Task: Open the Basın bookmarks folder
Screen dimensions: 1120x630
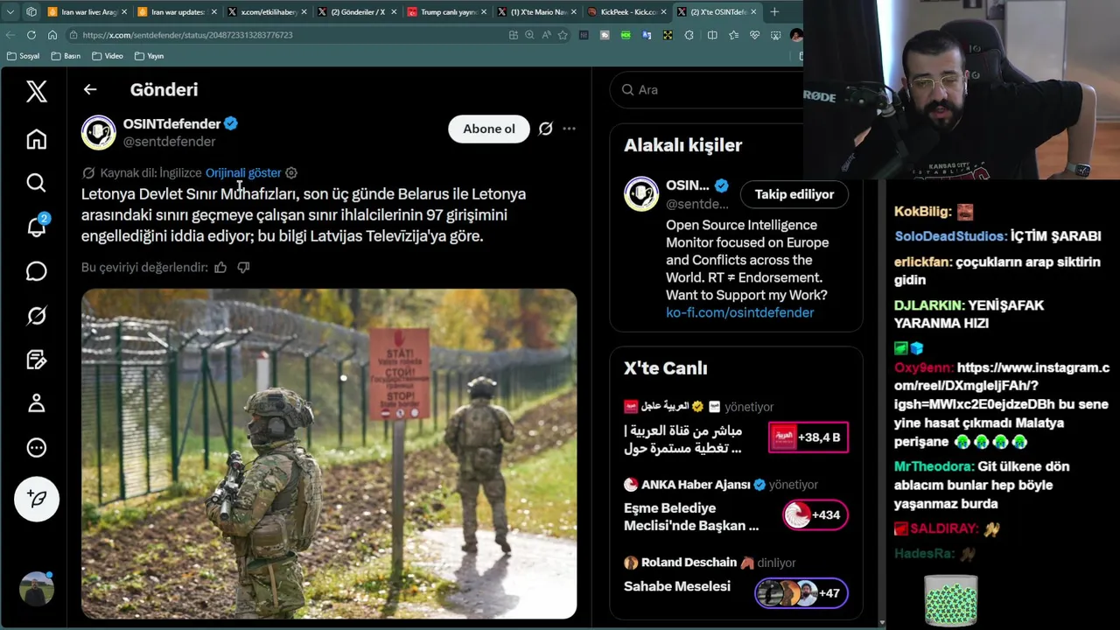Action: [66, 56]
